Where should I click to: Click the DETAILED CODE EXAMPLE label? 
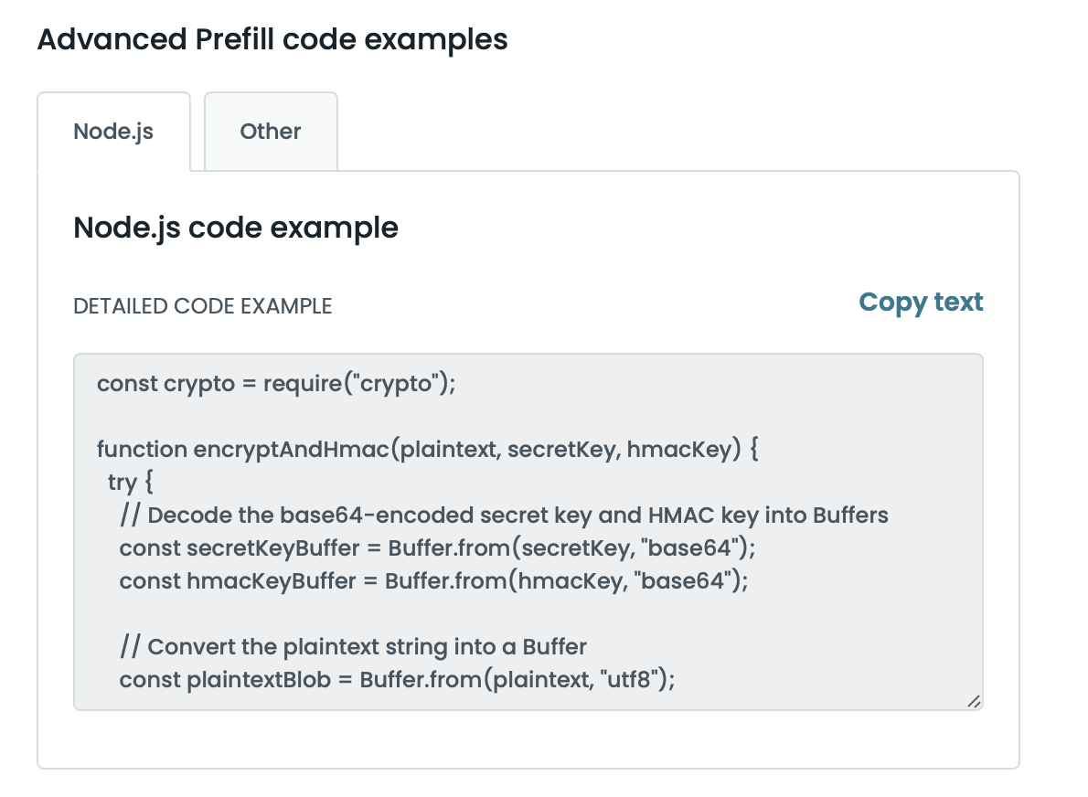(203, 306)
